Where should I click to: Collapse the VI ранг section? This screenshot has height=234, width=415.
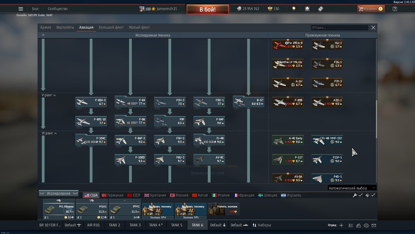click(x=55, y=133)
